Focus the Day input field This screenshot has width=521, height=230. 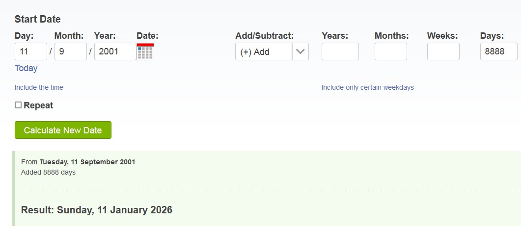click(x=30, y=51)
